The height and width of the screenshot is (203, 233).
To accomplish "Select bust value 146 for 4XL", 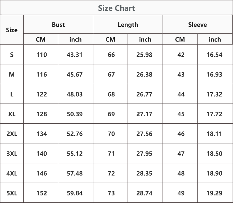I will (42, 173).
